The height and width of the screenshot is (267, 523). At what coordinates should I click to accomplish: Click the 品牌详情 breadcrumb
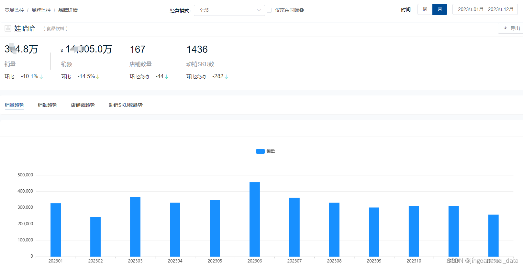pyautogui.click(x=68, y=10)
